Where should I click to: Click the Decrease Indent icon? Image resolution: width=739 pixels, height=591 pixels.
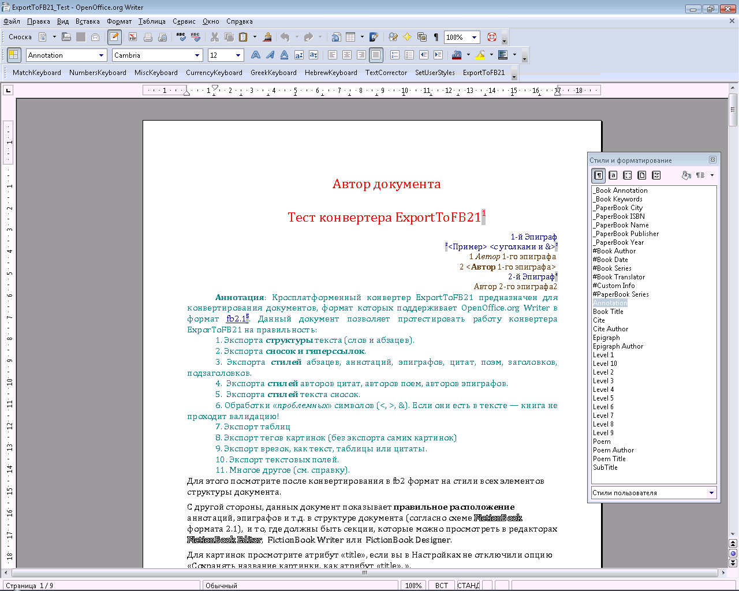click(x=424, y=55)
